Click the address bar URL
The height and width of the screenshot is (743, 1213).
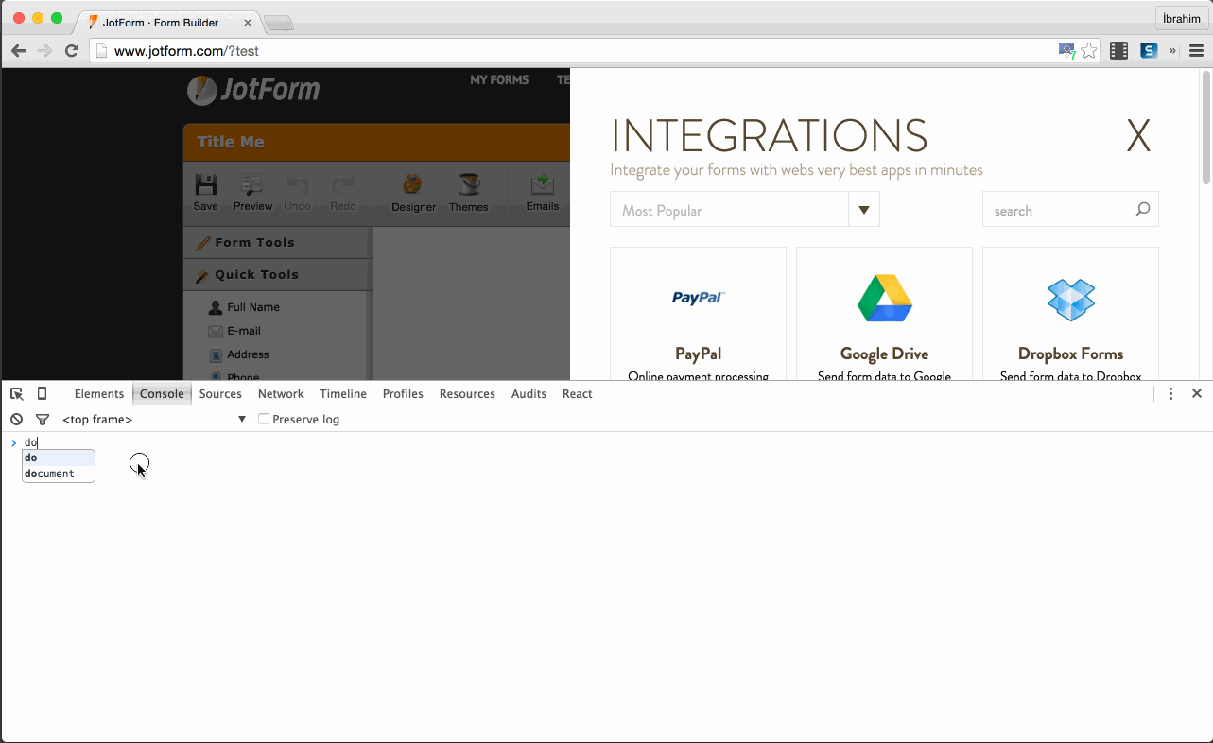[186, 51]
